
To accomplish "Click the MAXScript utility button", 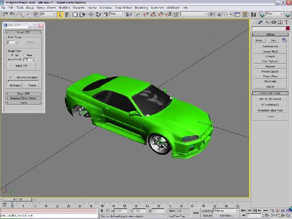I will [x=270, y=81].
